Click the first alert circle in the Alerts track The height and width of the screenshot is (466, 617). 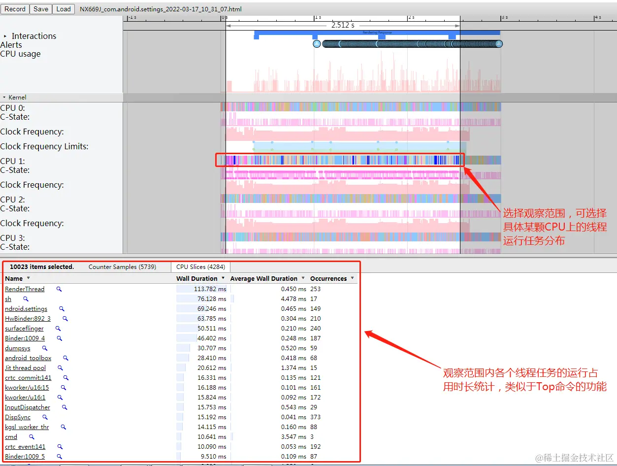click(x=317, y=44)
